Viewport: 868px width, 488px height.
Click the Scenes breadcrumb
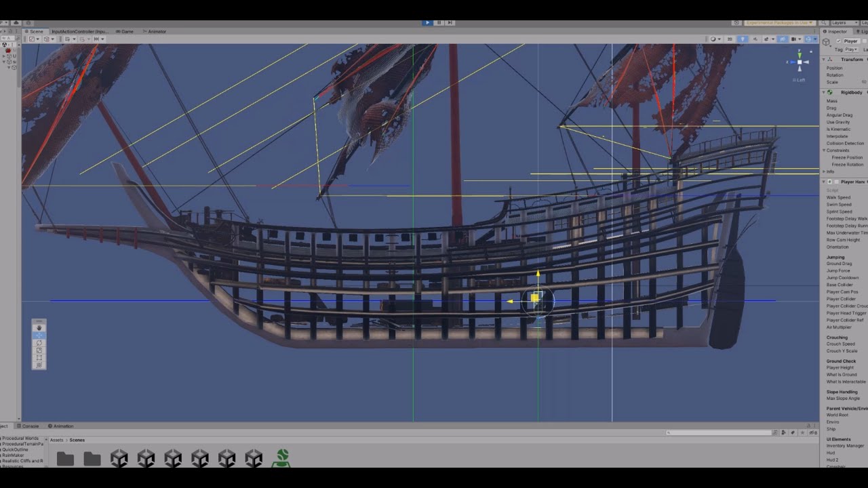pos(77,440)
